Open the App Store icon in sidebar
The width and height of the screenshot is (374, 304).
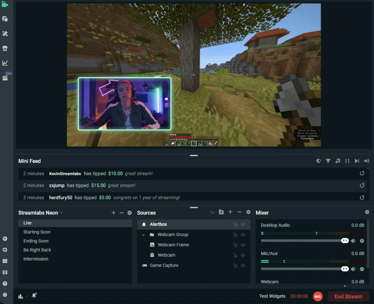5,48
